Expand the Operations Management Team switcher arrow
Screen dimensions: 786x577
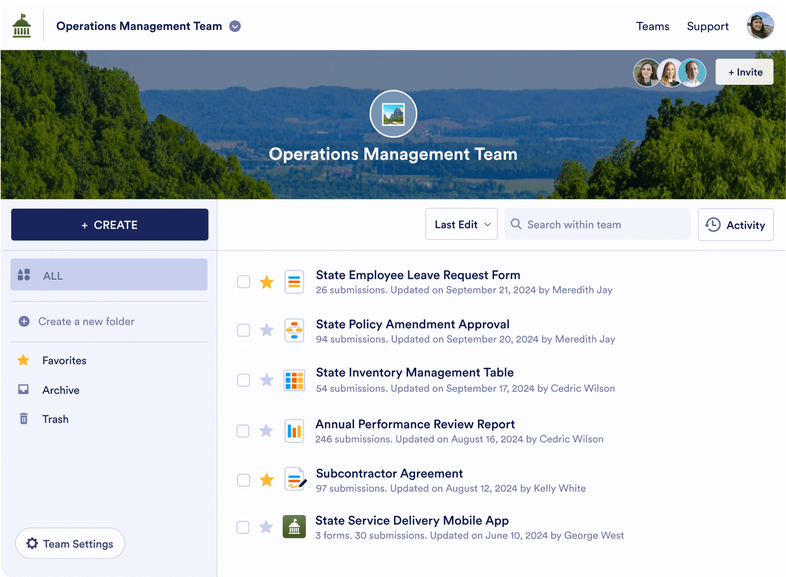235,26
